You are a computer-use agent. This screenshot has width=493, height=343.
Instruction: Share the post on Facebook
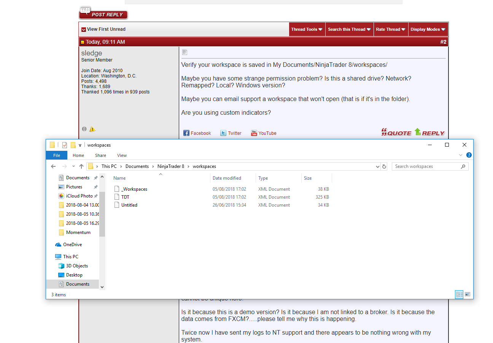point(197,133)
